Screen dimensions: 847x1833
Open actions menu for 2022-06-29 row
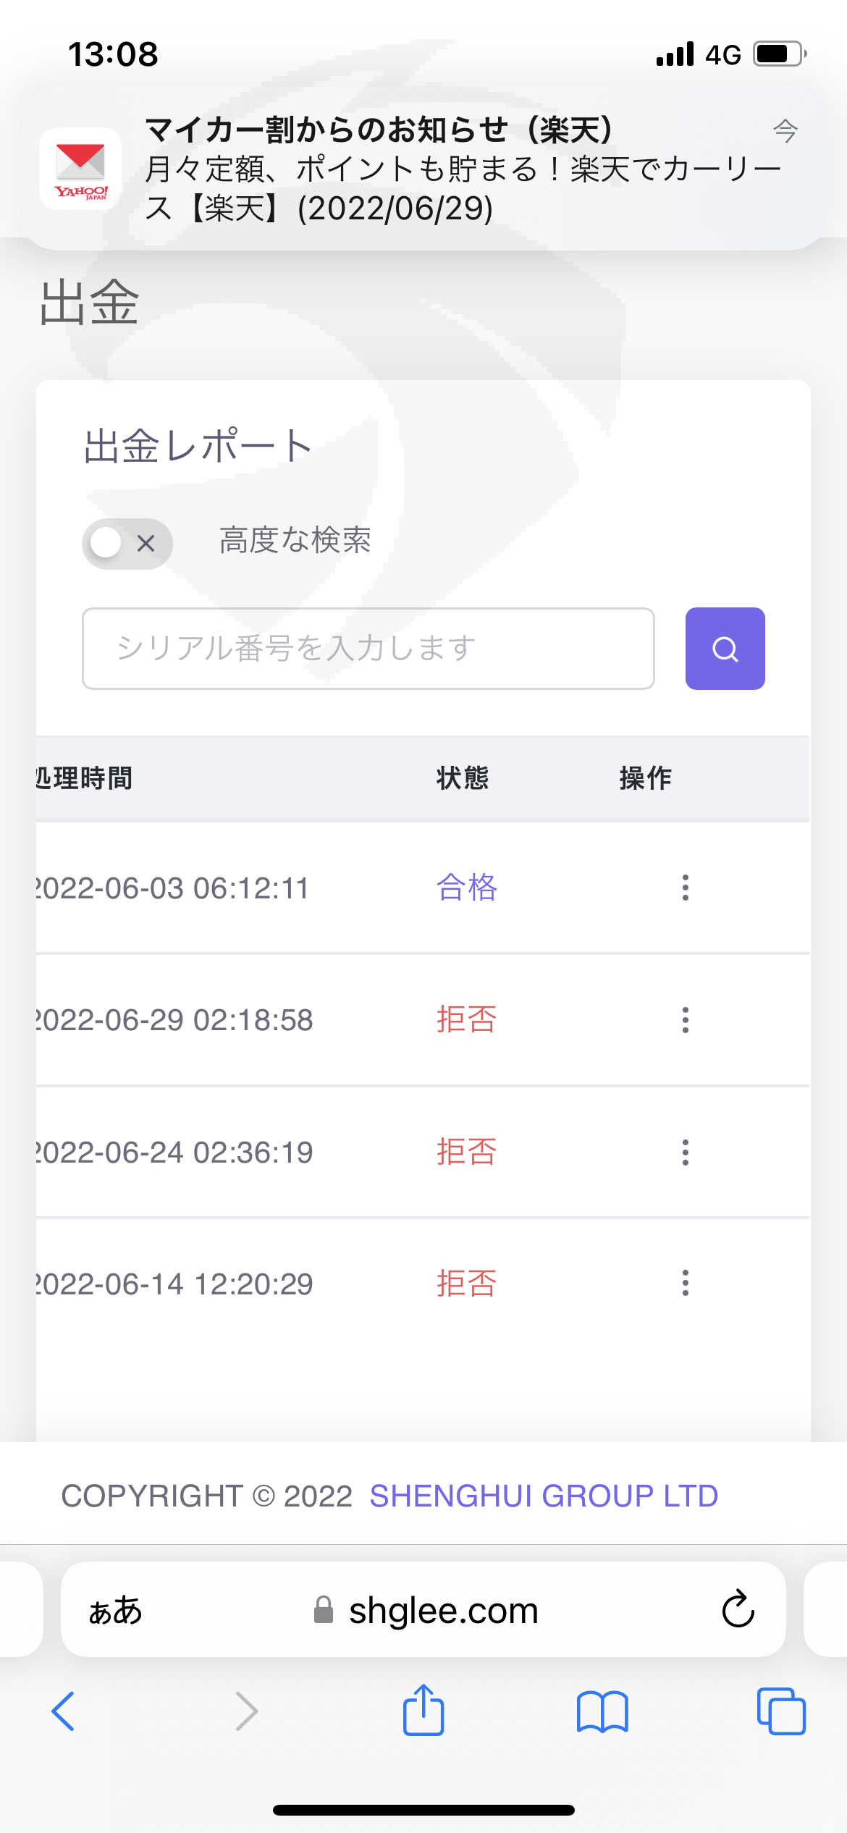point(685,1020)
